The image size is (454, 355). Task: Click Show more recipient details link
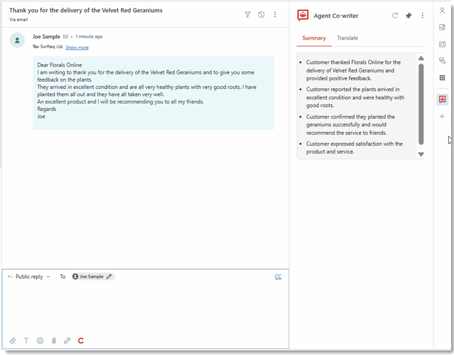(x=77, y=48)
